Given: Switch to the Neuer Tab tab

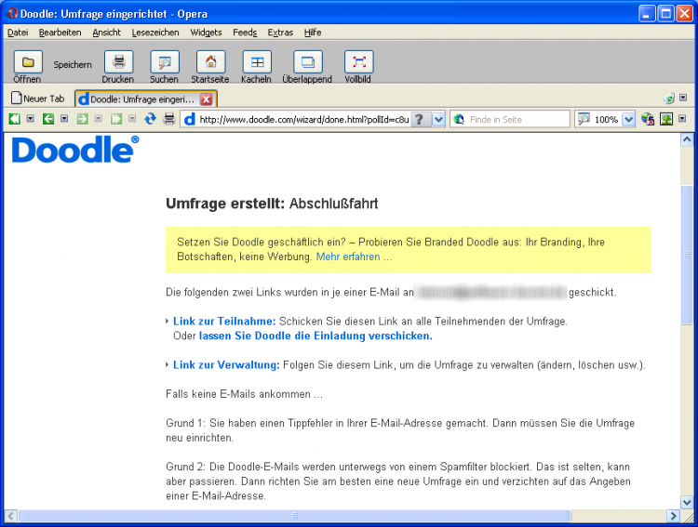Looking at the screenshot, I should click(x=39, y=99).
